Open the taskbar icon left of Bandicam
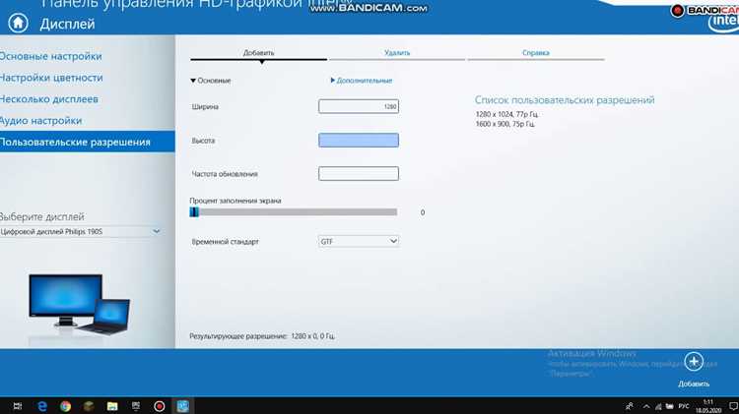Image resolution: width=739 pixels, height=414 pixels. 136,406
